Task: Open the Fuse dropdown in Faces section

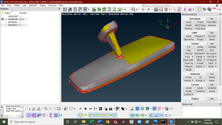Action: (x=188, y=57)
